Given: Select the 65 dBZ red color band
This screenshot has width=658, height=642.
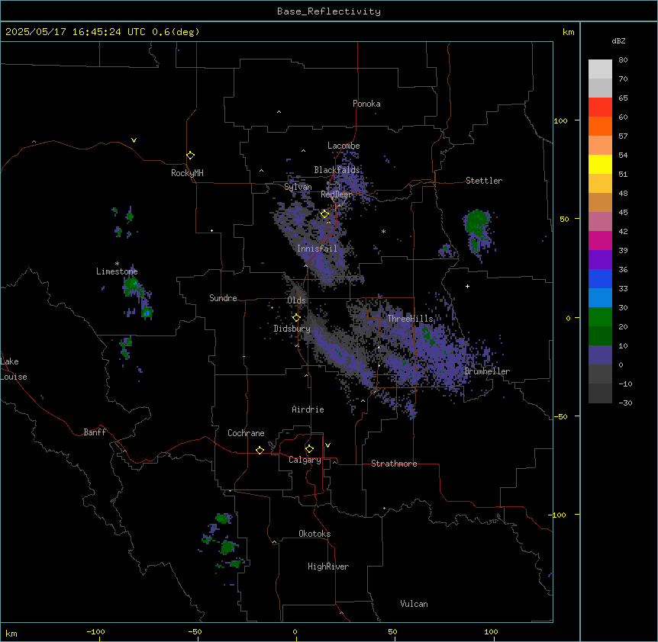Looking at the screenshot, I should tap(600, 107).
